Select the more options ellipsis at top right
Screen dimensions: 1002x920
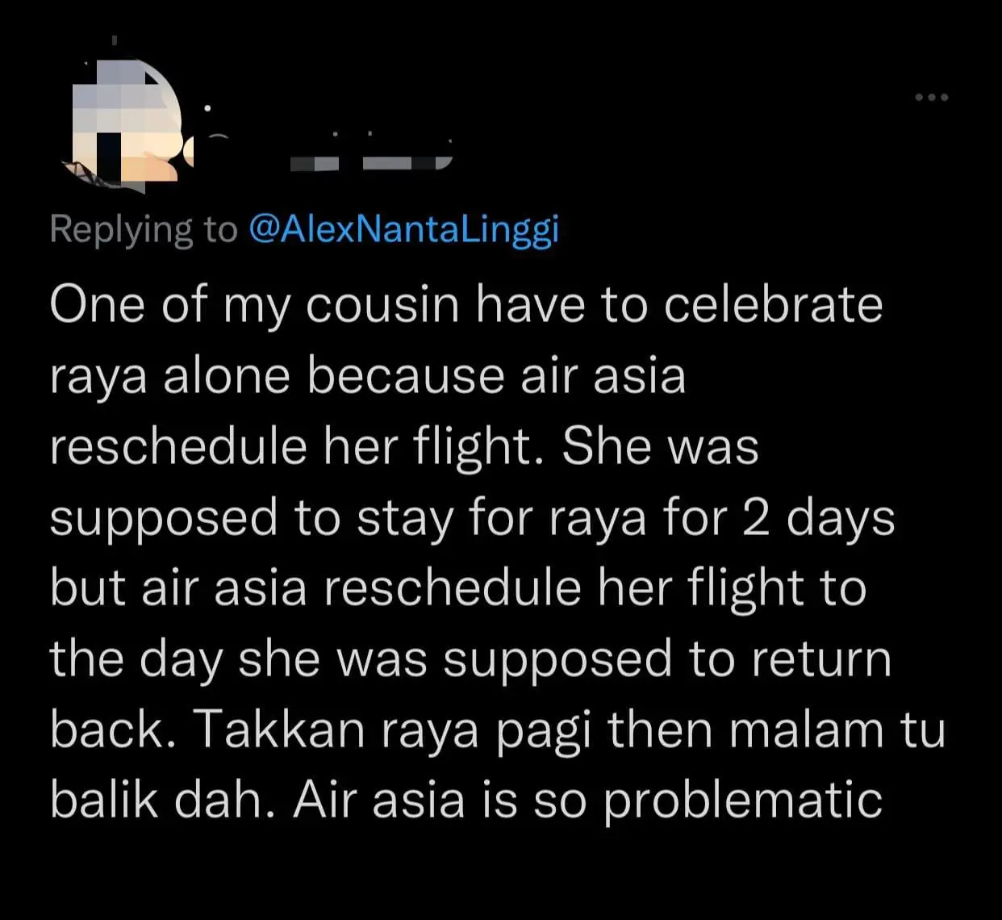[x=932, y=97]
